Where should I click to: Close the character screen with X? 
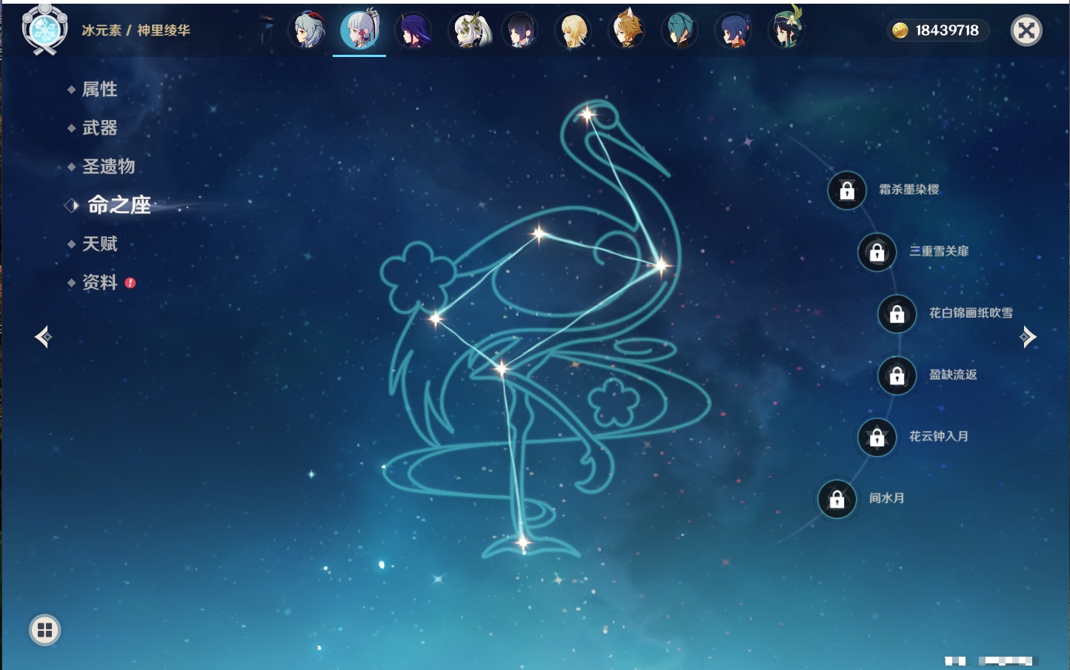(x=1026, y=30)
